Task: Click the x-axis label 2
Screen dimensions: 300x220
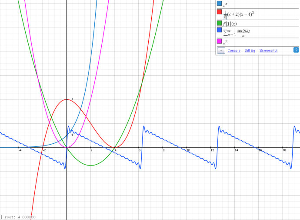Action: point(91,150)
